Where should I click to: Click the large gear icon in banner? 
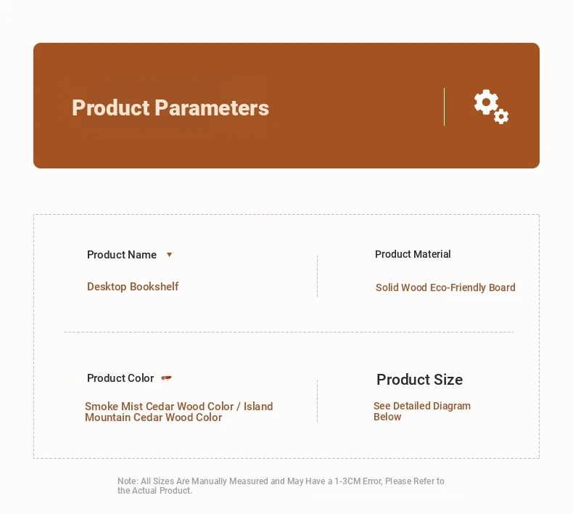point(486,102)
